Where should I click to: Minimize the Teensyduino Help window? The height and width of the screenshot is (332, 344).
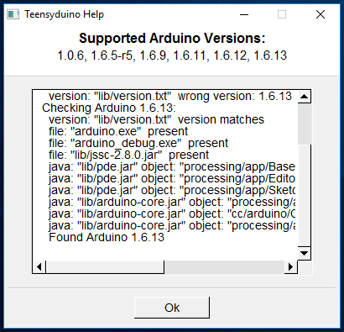[244, 14]
